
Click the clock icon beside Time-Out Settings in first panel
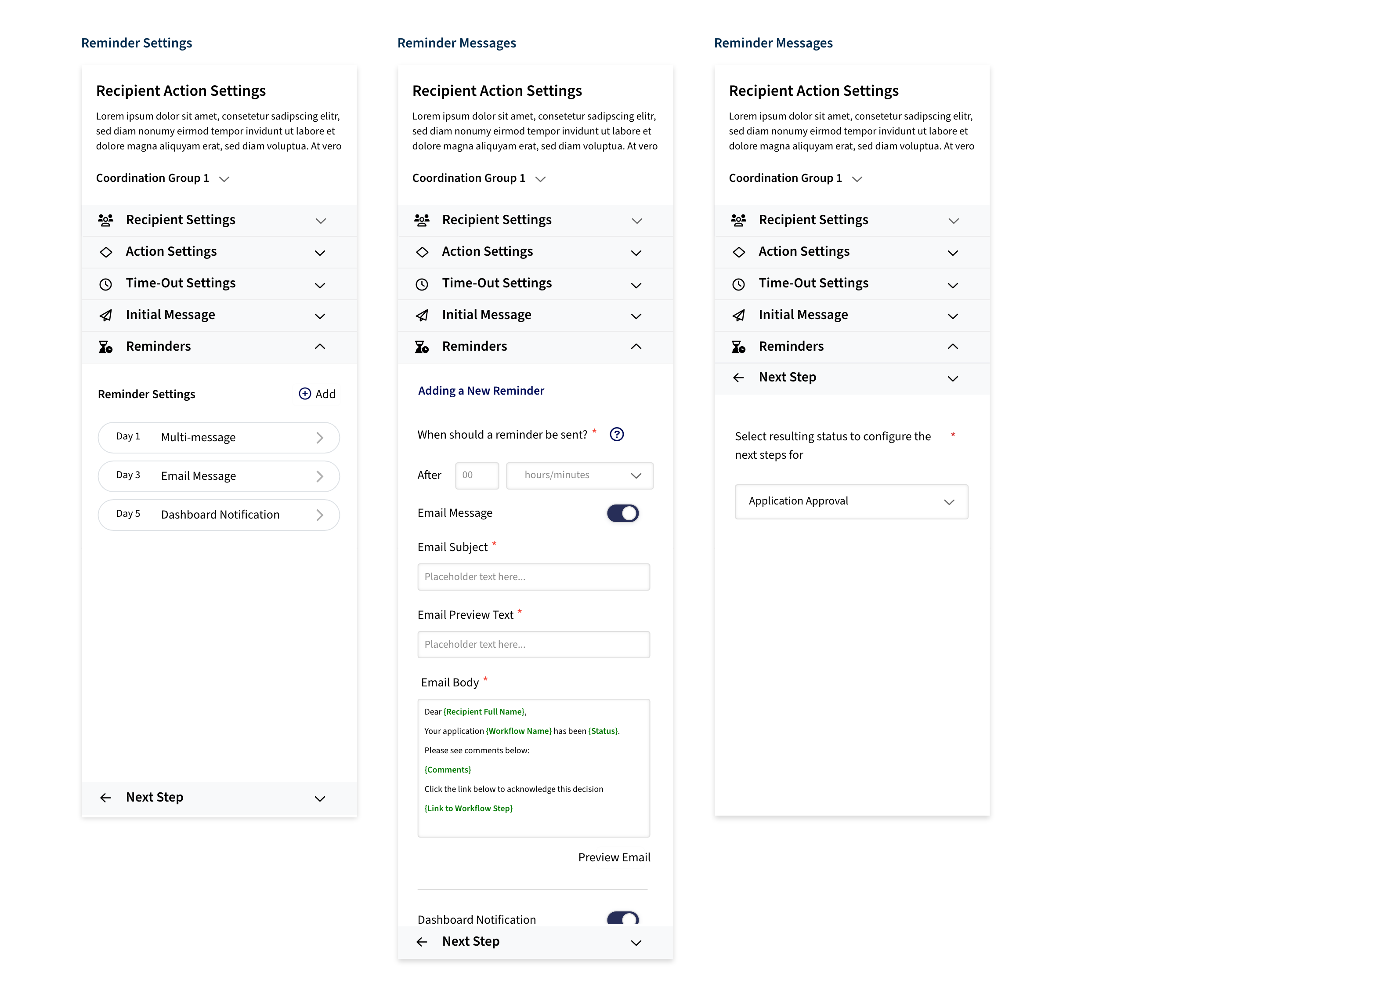(x=106, y=284)
